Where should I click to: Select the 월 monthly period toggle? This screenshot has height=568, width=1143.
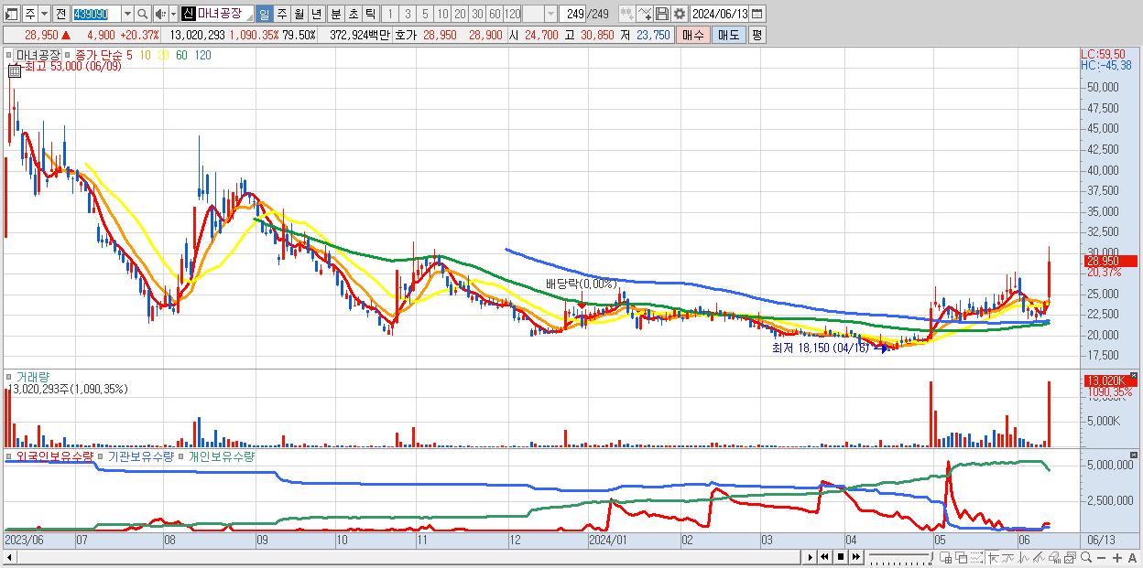[x=299, y=14]
